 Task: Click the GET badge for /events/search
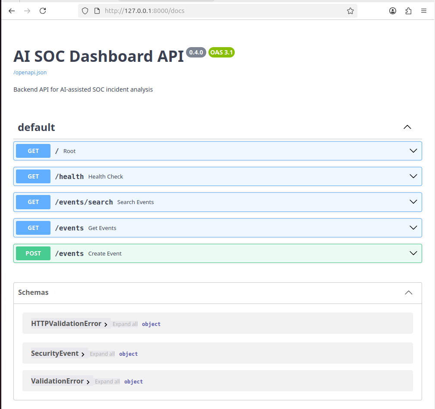(x=33, y=202)
